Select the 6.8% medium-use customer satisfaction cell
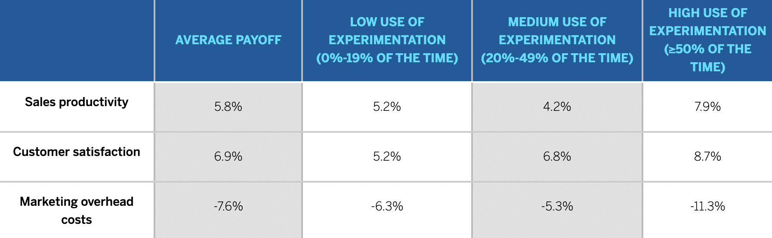Image resolution: width=772 pixels, height=238 pixels. [557, 156]
